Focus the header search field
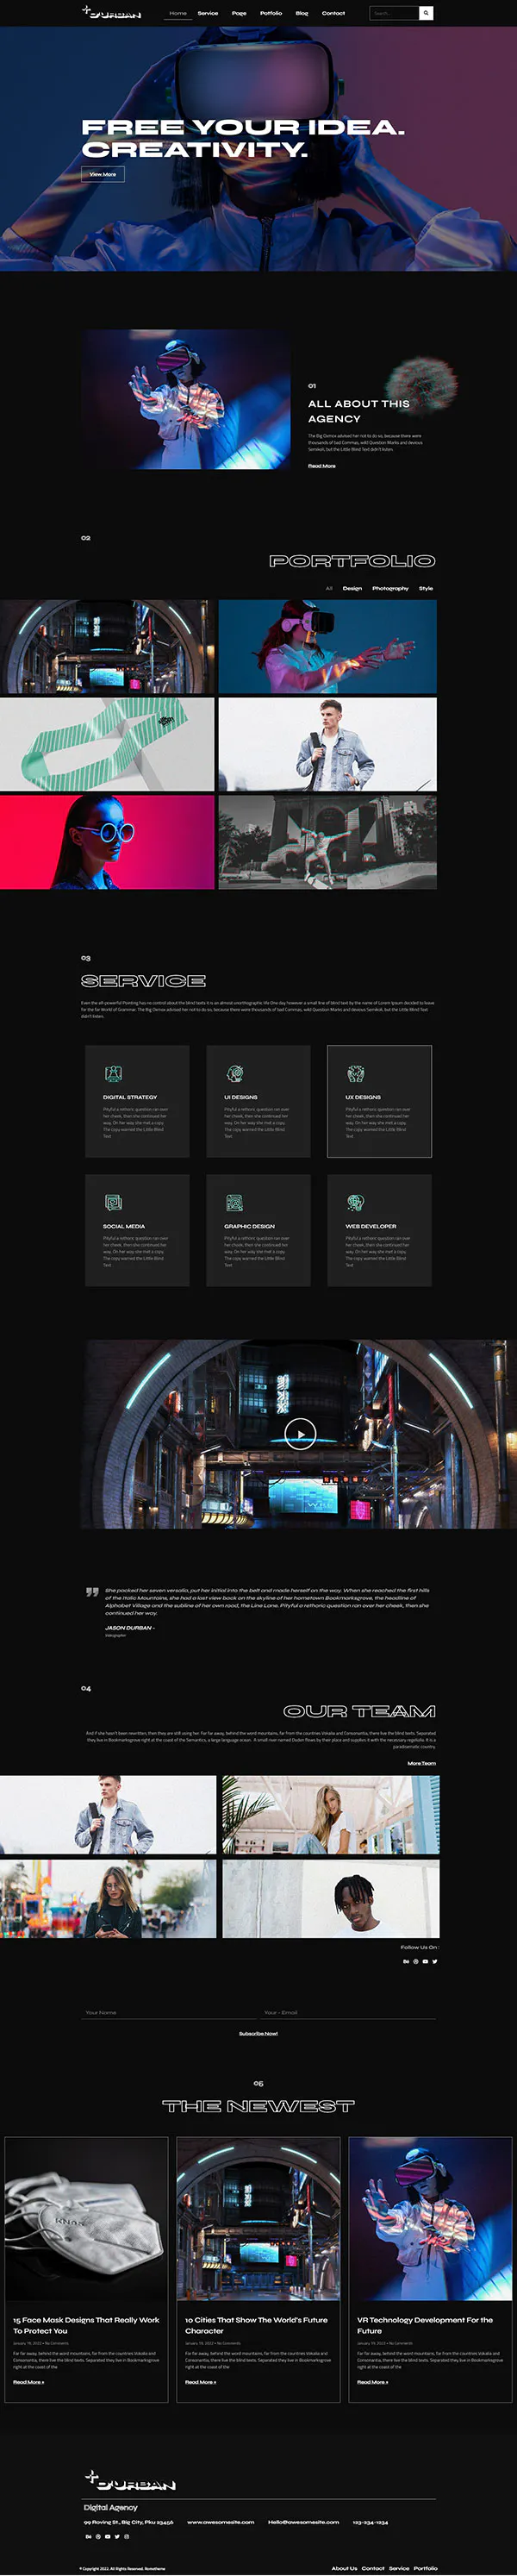 click(x=394, y=13)
